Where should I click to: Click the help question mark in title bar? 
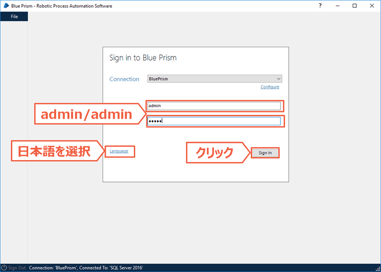tap(320, 6)
